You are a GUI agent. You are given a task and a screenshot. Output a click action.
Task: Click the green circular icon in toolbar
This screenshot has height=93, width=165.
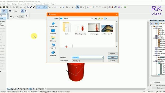click(x=125, y=7)
